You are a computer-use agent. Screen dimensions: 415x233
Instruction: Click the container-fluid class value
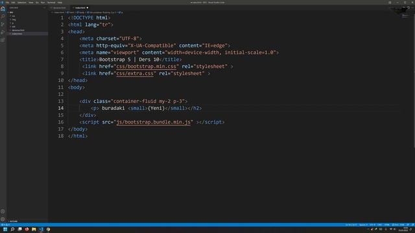click(135, 101)
